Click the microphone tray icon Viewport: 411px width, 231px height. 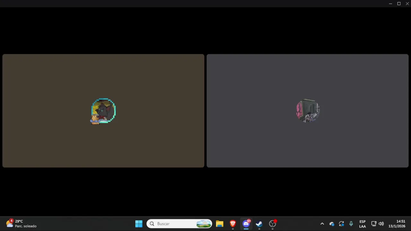coord(351,224)
